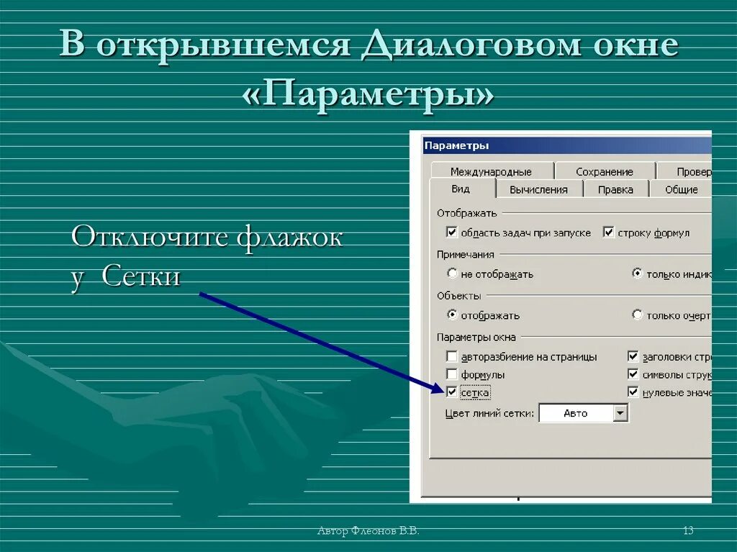Toggle заголовки строк checkbox
The width and height of the screenshot is (737, 552).
point(633,356)
